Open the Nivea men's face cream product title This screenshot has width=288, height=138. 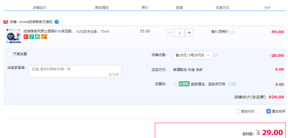coord(49,31)
